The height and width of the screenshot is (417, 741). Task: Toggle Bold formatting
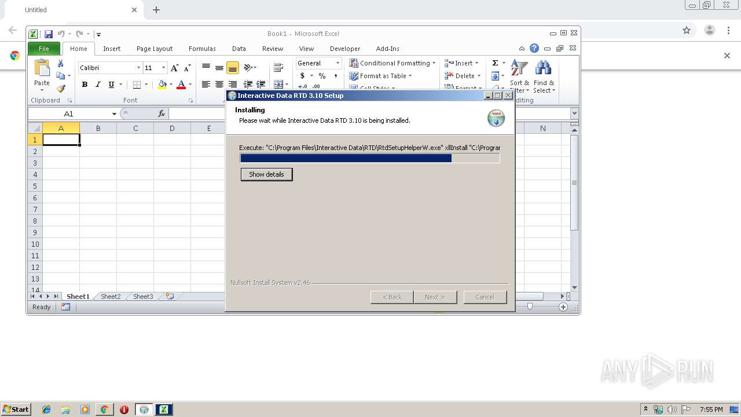tap(85, 85)
